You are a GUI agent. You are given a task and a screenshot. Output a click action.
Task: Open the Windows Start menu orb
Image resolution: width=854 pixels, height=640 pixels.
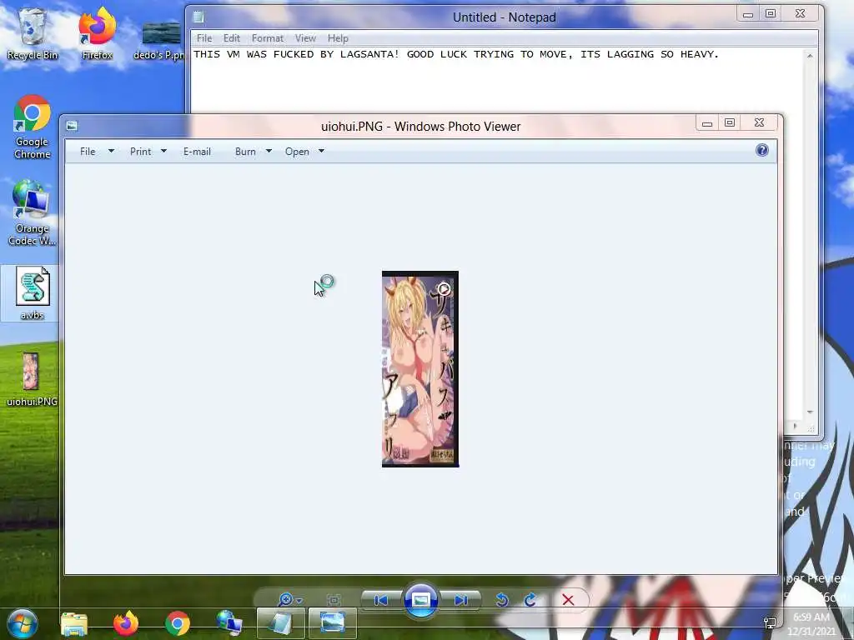23,623
